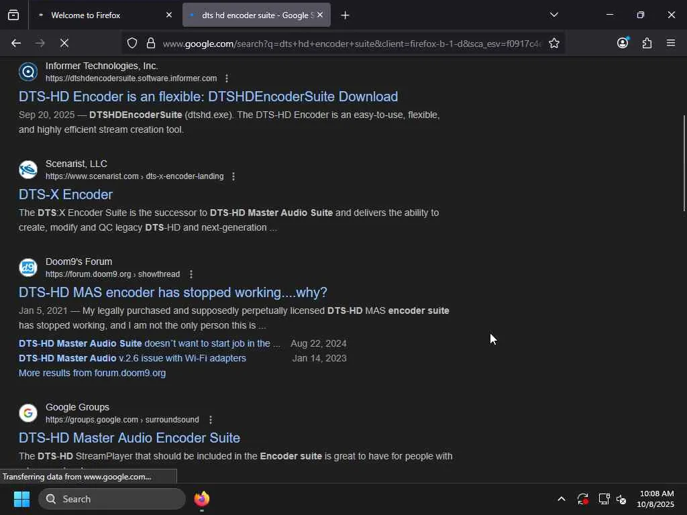The height and width of the screenshot is (515, 687).
Task: Open more options for Doom9's Forum result
Action: (191, 274)
